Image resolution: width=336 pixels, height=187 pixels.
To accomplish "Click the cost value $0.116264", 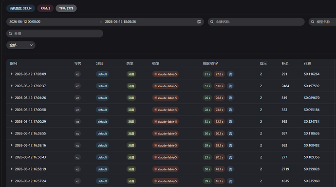I will tap(312, 74).
